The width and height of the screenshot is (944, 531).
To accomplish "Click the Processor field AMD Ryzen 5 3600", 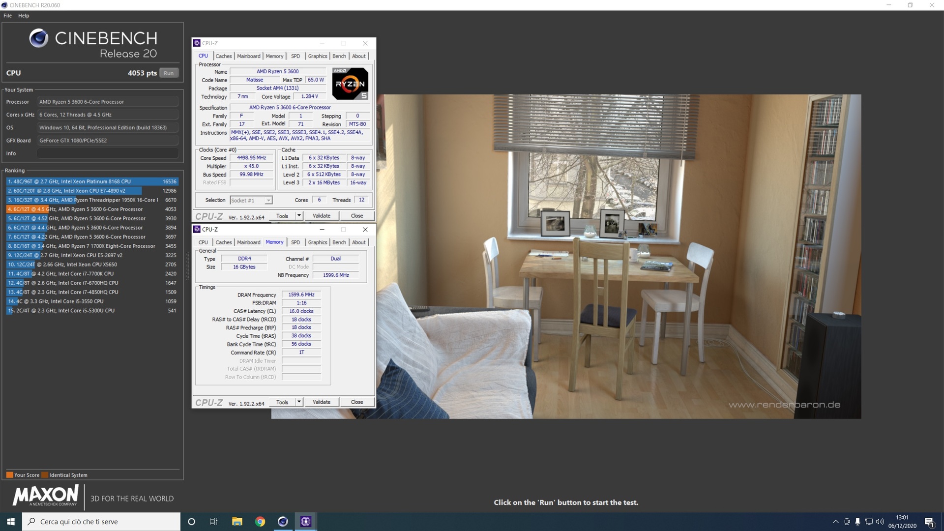I will [x=108, y=102].
